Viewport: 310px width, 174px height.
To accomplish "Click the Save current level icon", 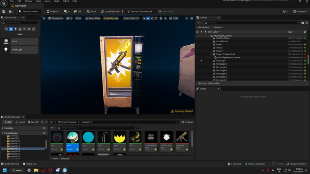I will click(4, 12).
